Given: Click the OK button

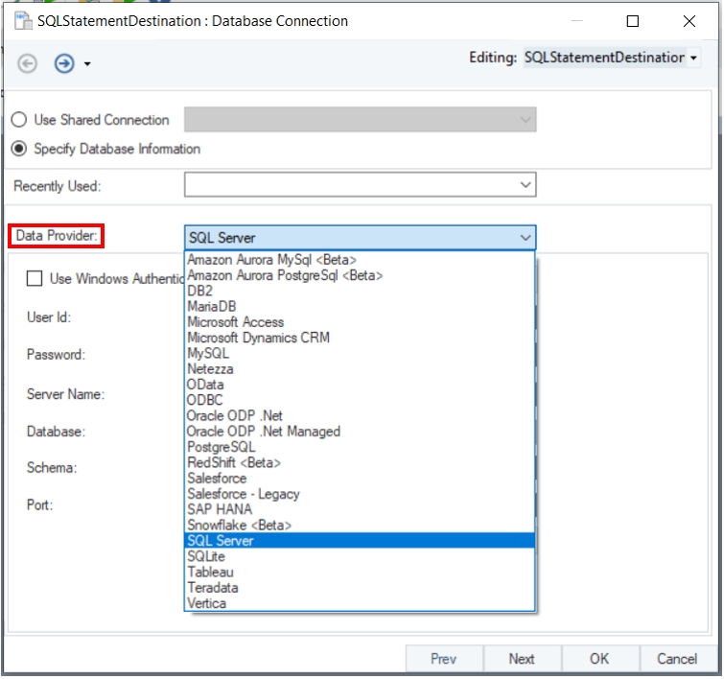Looking at the screenshot, I should coord(599,659).
